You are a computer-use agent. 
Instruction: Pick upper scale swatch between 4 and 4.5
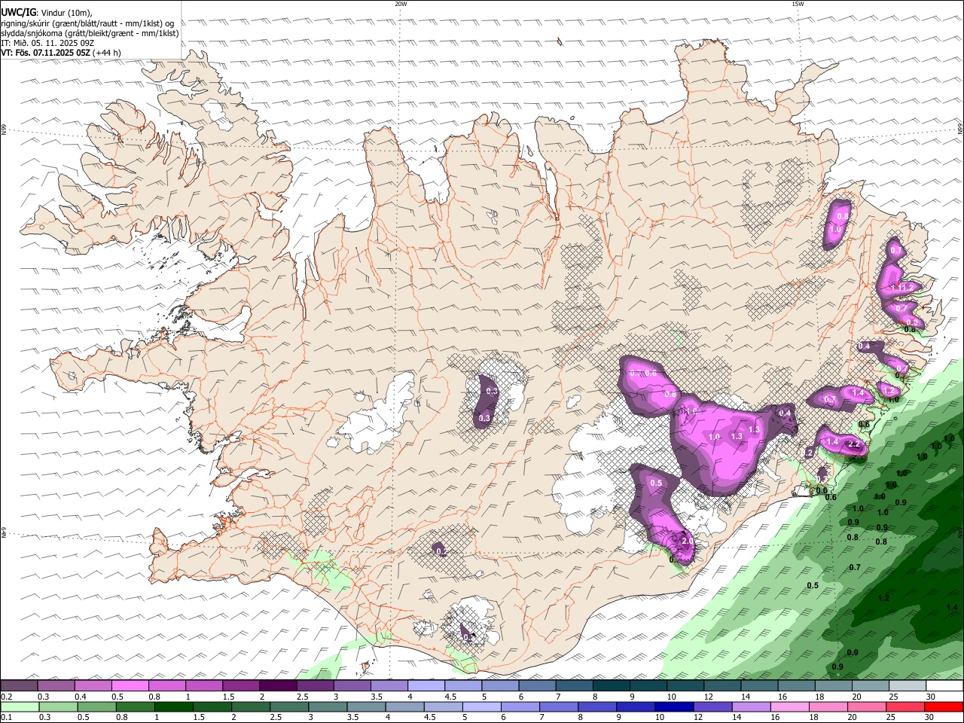tap(426, 686)
